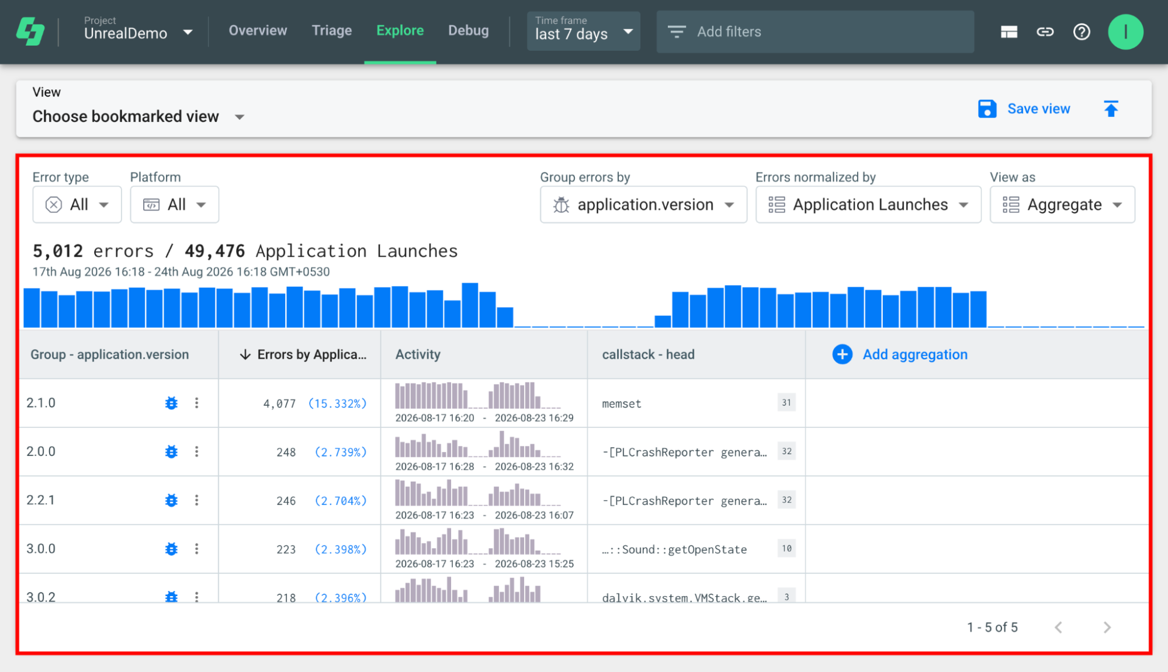The image size is (1168, 672).
Task: Open the more options menu for 3.0.0
Action: (196, 549)
